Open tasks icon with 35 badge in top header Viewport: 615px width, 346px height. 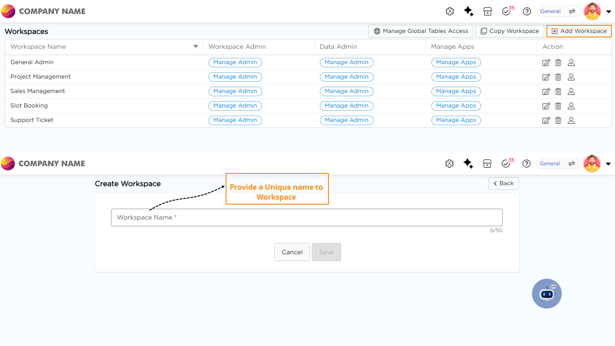click(506, 11)
